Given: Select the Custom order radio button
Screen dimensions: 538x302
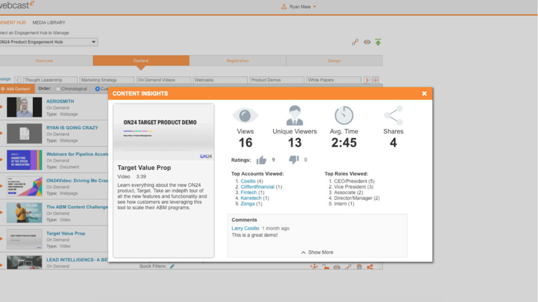Looking at the screenshot, I should pos(98,89).
